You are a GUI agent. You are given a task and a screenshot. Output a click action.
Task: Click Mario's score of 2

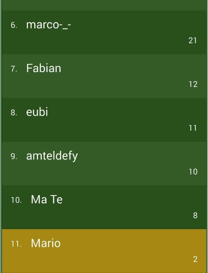pos(195,259)
